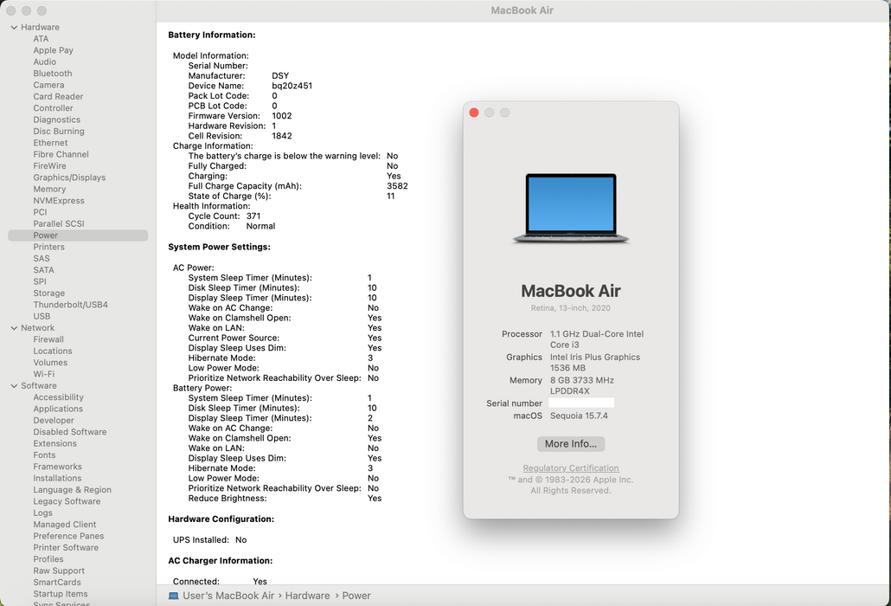Select Diagnostics in the sidebar
The height and width of the screenshot is (606, 891).
coord(56,119)
